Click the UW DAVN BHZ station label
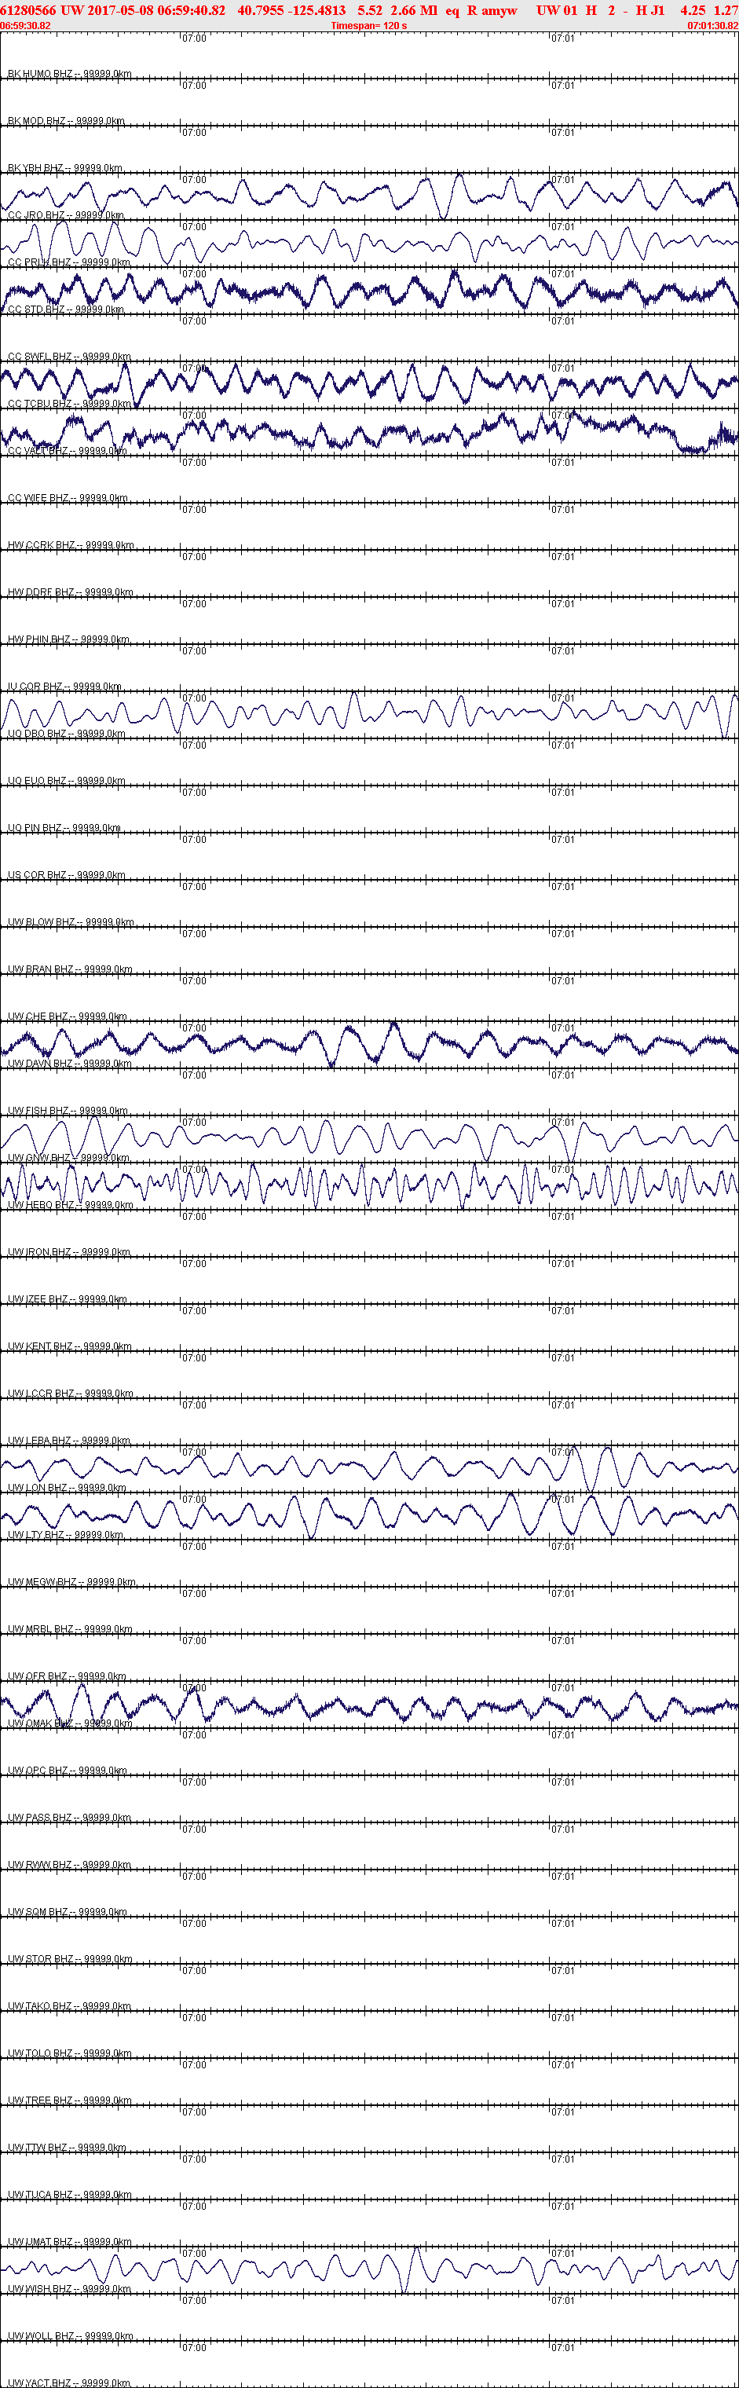 70,1064
